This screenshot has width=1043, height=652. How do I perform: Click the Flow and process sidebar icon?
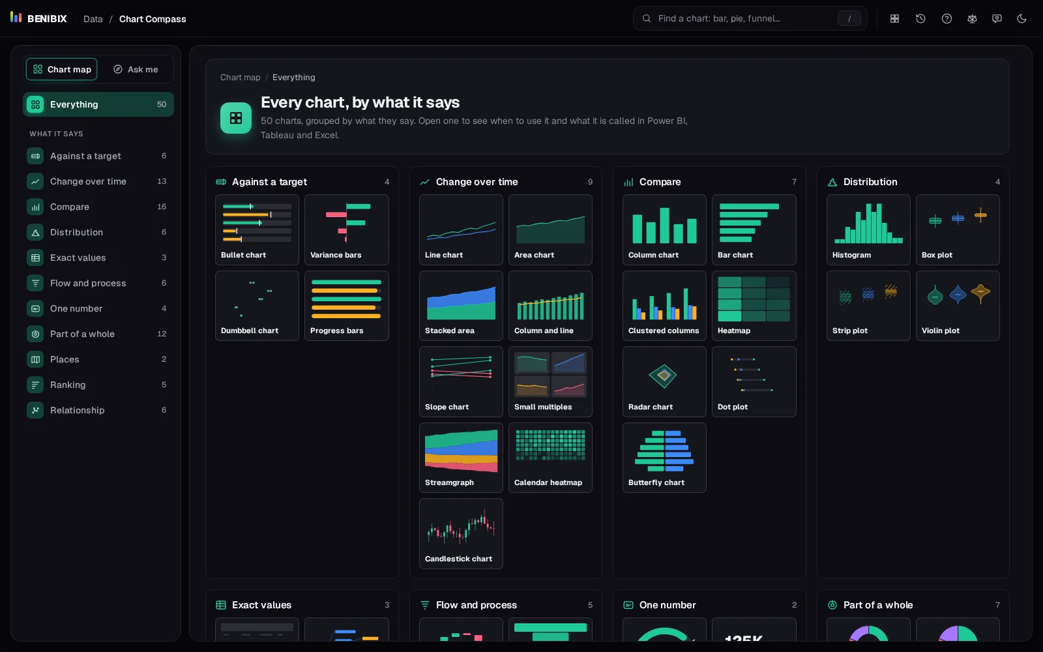[x=35, y=283]
